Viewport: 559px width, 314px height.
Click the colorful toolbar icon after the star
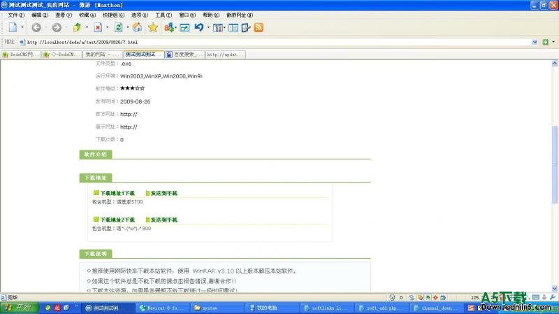[169, 27]
